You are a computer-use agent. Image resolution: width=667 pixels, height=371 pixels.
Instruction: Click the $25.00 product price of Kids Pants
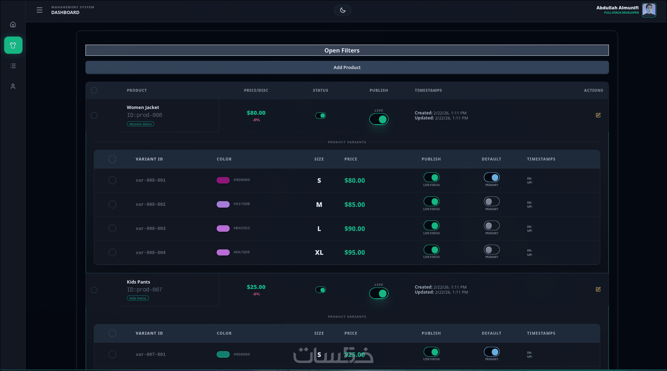(256, 287)
